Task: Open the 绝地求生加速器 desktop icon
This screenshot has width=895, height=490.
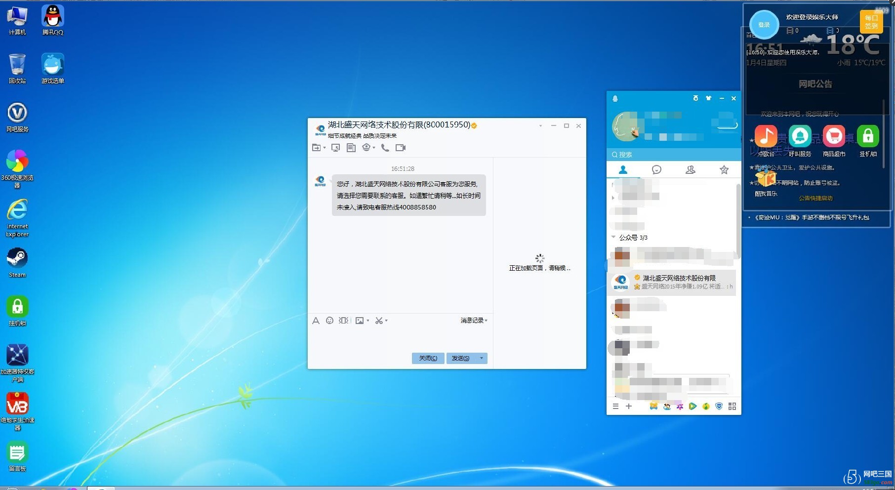Action: 17,412
